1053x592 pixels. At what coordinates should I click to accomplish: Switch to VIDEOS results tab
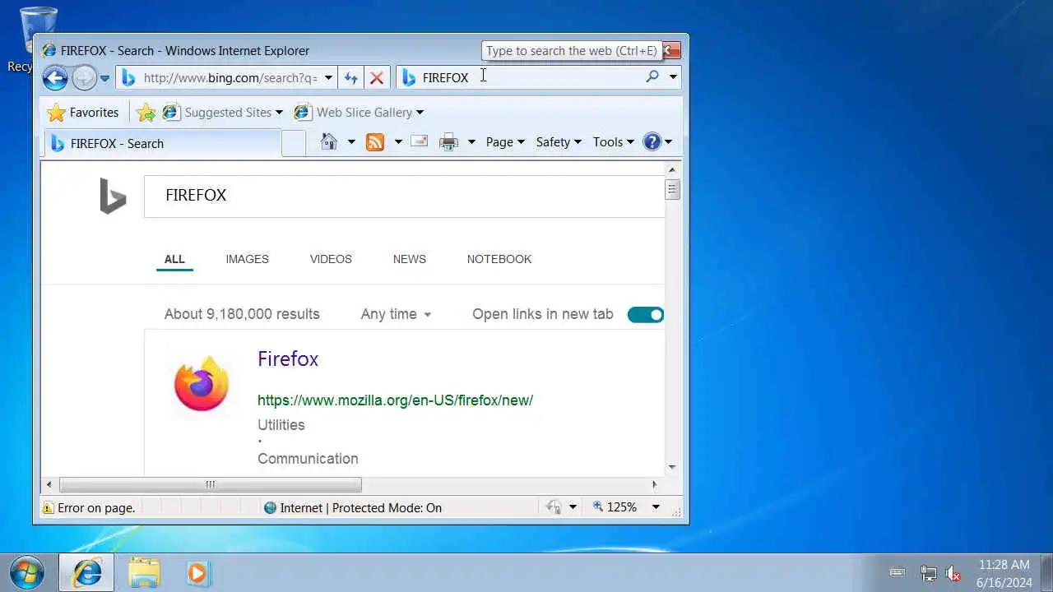(x=331, y=259)
